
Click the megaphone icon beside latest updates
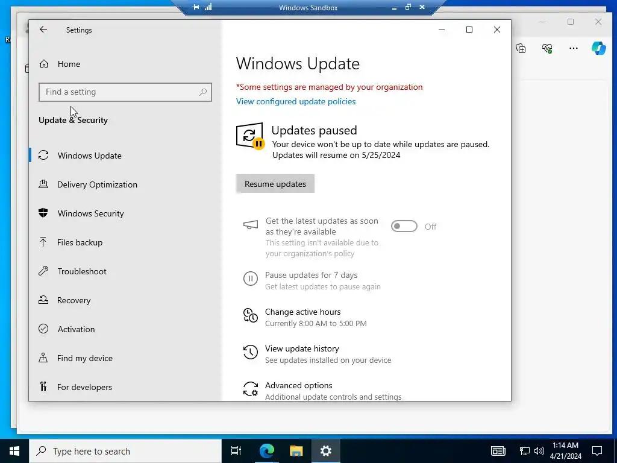point(251,225)
